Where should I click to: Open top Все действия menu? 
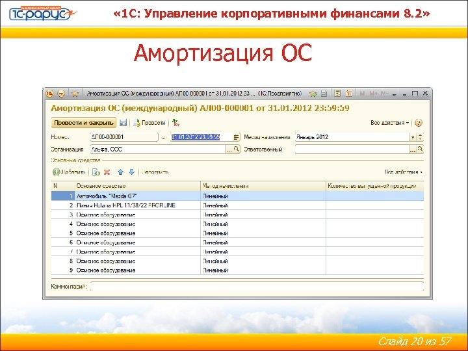[x=389, y=123]
